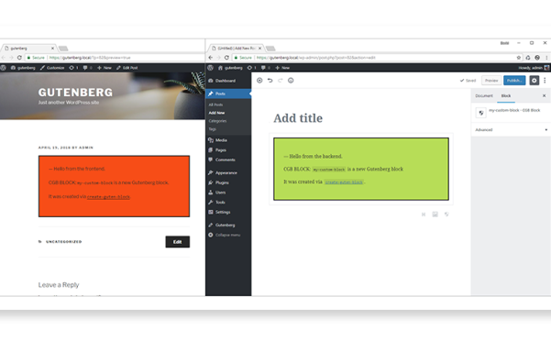Open Howdy, admin account menu
The image size is (551, 341).
point(534,68)
